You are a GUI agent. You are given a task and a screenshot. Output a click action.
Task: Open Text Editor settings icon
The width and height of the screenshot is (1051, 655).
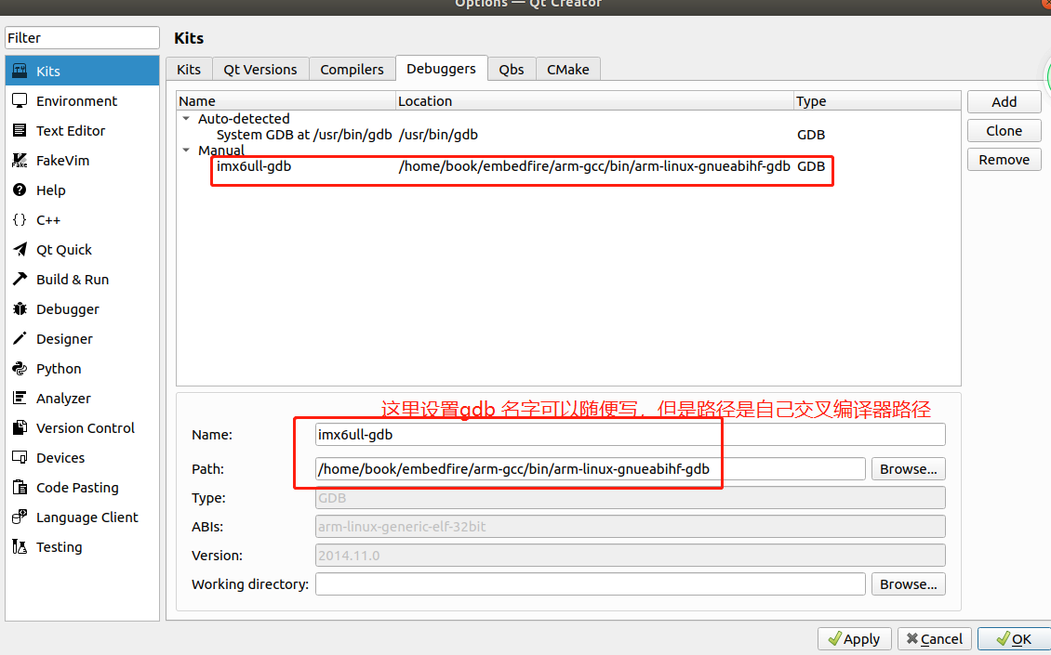click(x=20, y=131)
